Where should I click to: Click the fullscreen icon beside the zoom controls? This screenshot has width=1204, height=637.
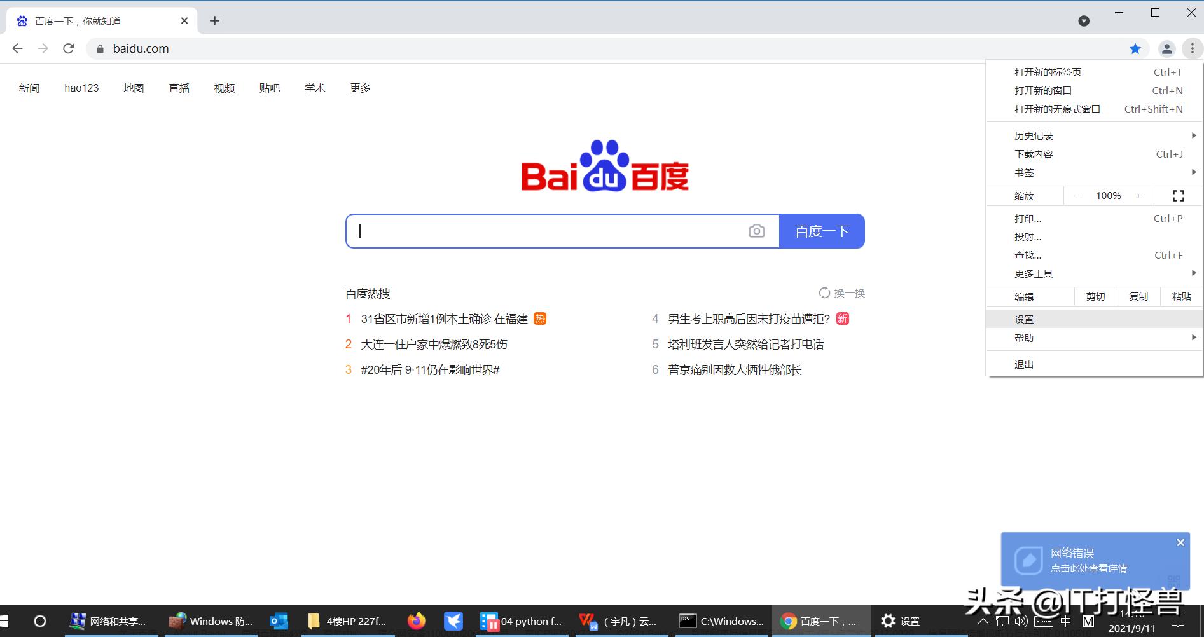click(x=1178, y=195)
